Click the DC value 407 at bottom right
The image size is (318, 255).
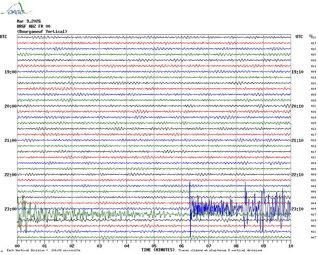click(x=313, y=238)
